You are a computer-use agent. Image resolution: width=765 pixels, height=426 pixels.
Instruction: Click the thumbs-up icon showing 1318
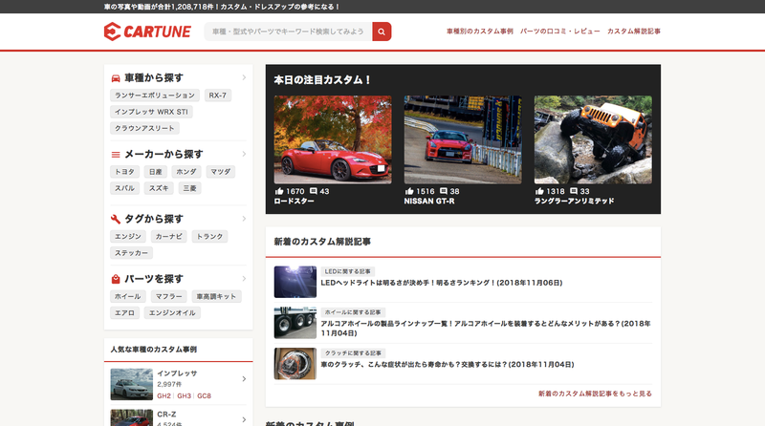539,191
